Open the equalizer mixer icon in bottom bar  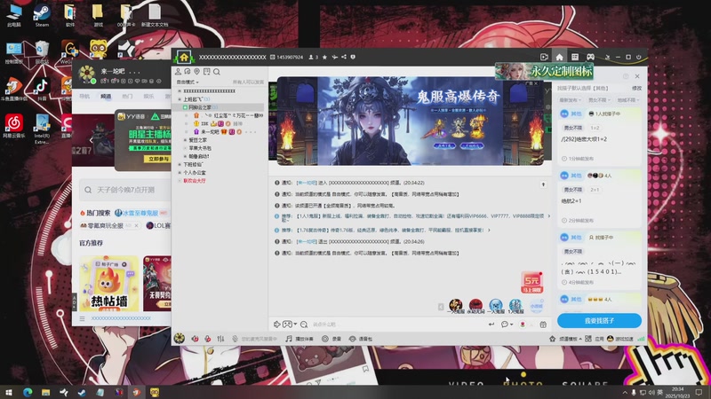(x=220, y=339)
